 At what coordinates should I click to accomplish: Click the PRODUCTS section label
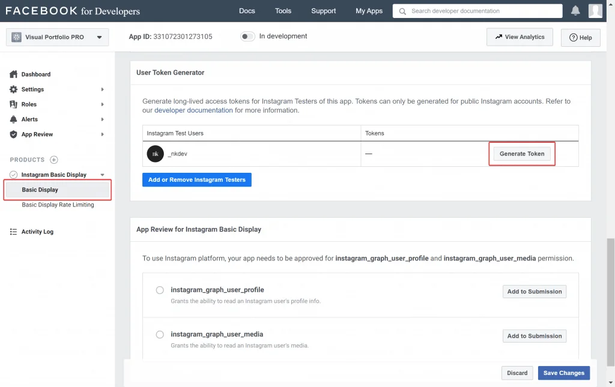(27, 160)
